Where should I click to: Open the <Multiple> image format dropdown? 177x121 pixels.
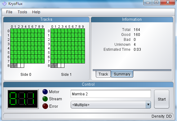tap(111, 105)
